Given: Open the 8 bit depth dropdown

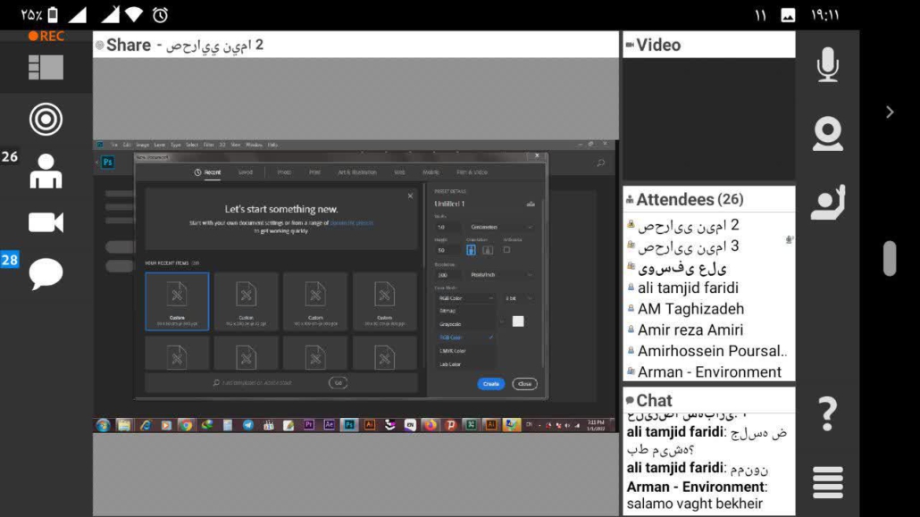Looking at the screenshot, I should (x=519, y=298).
